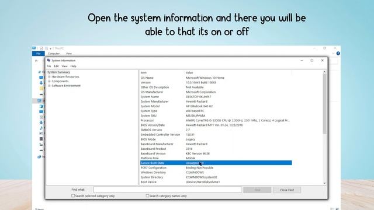Select the BIOS Mode row
This screenshot has height=210, width=374.
point(216,139)
